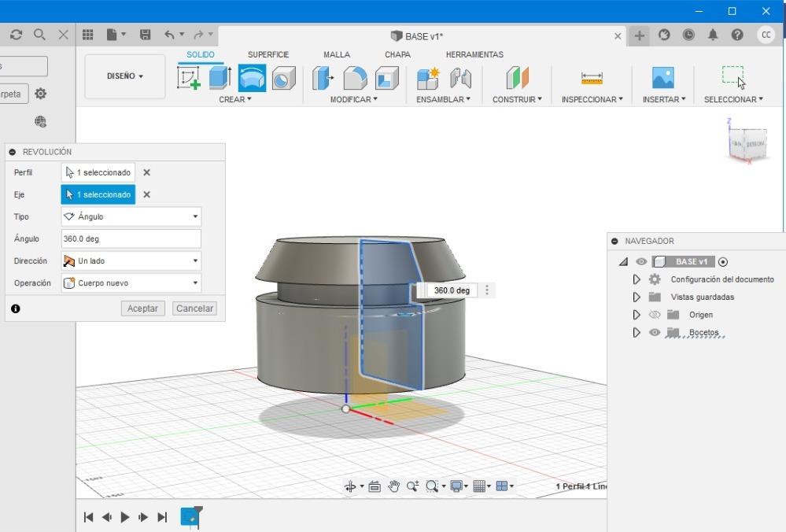Click the Ángulo 360.0 deg input field

(x=131, y=238)
